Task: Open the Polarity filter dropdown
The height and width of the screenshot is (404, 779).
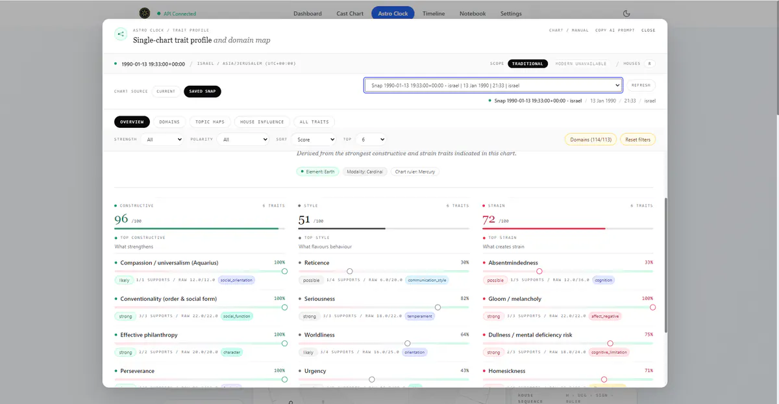Action: pos(244,139)
